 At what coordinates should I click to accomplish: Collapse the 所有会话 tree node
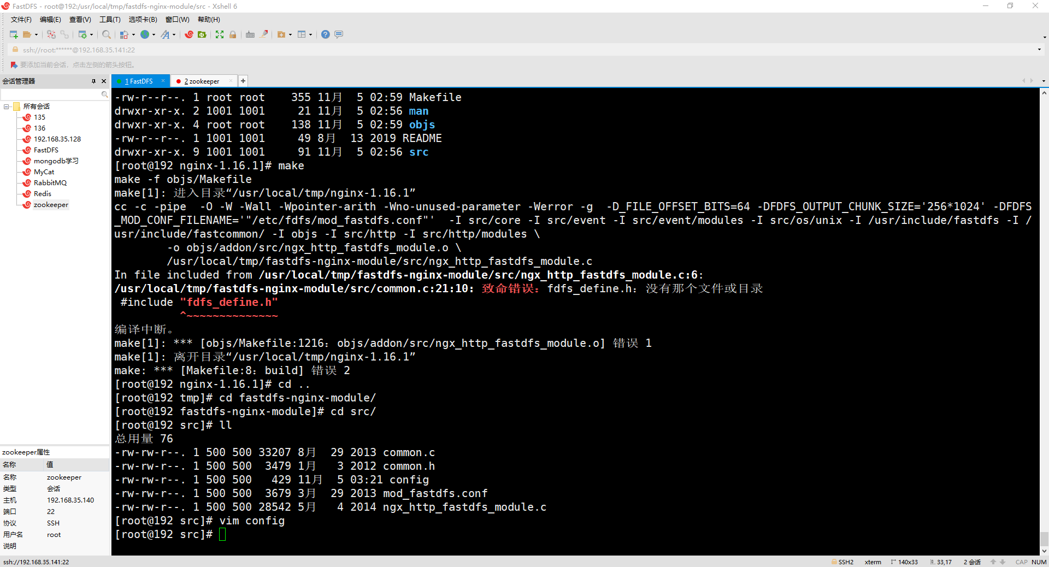point(7,107)
